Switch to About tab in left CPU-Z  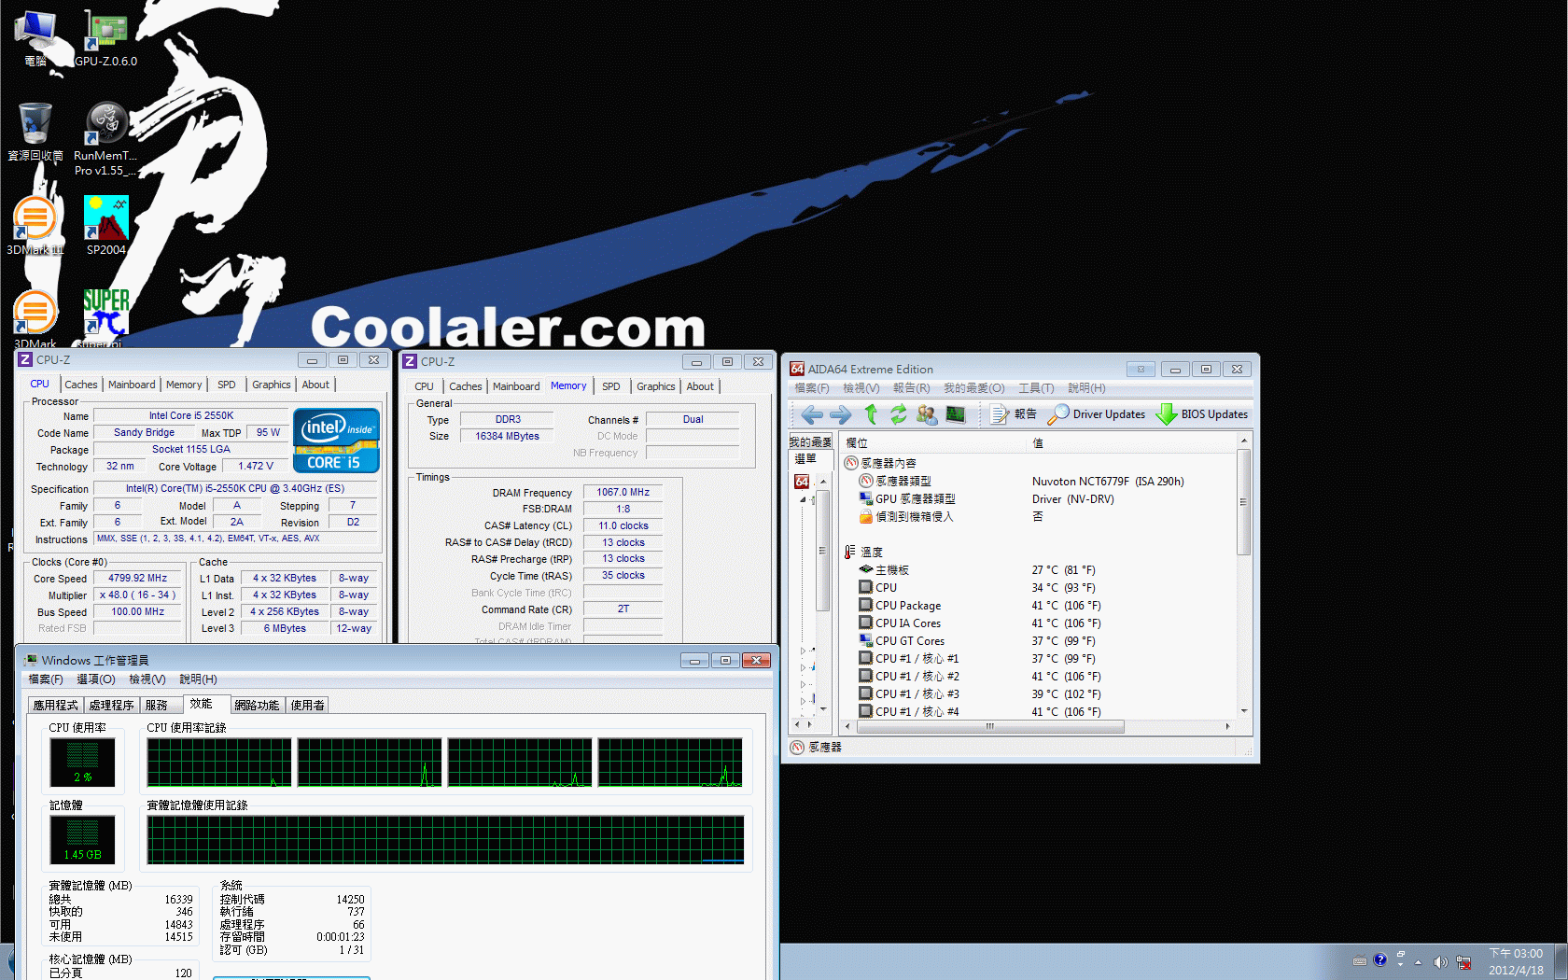click(315, 385)
